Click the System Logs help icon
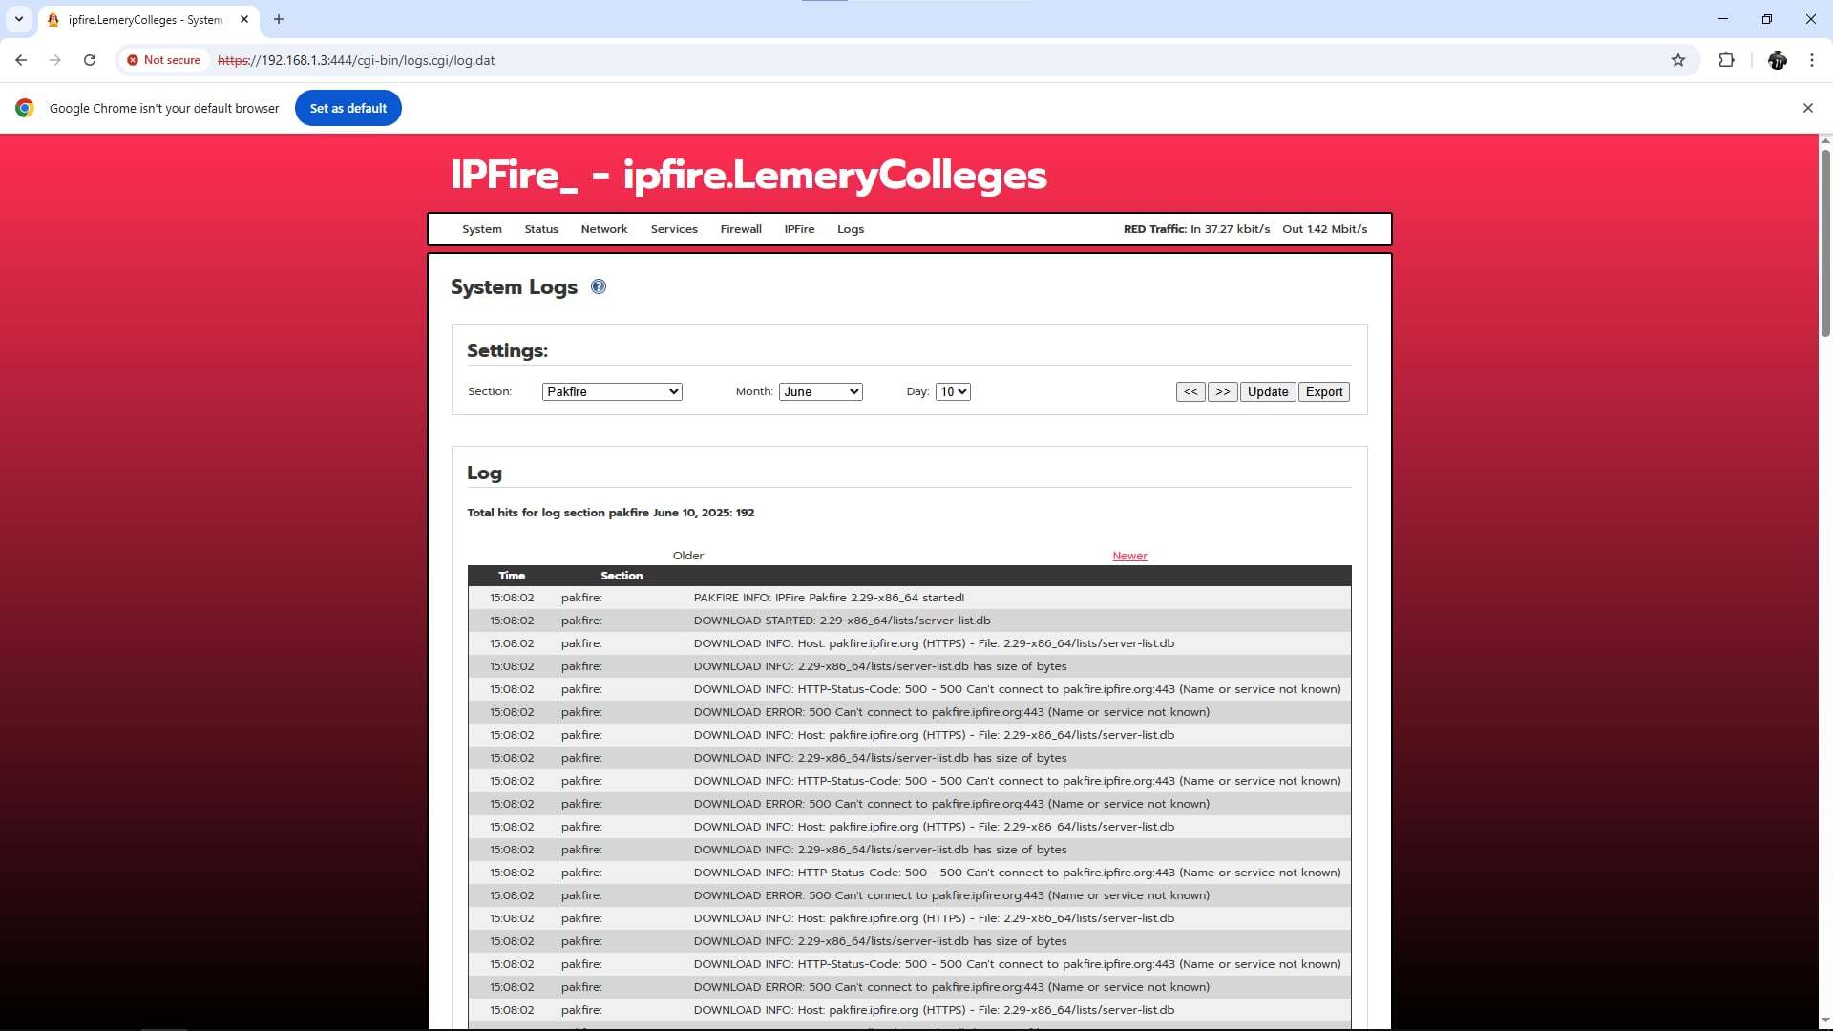The width and height of the screenshot is (1833, 1031). click(x=599, y=286)
